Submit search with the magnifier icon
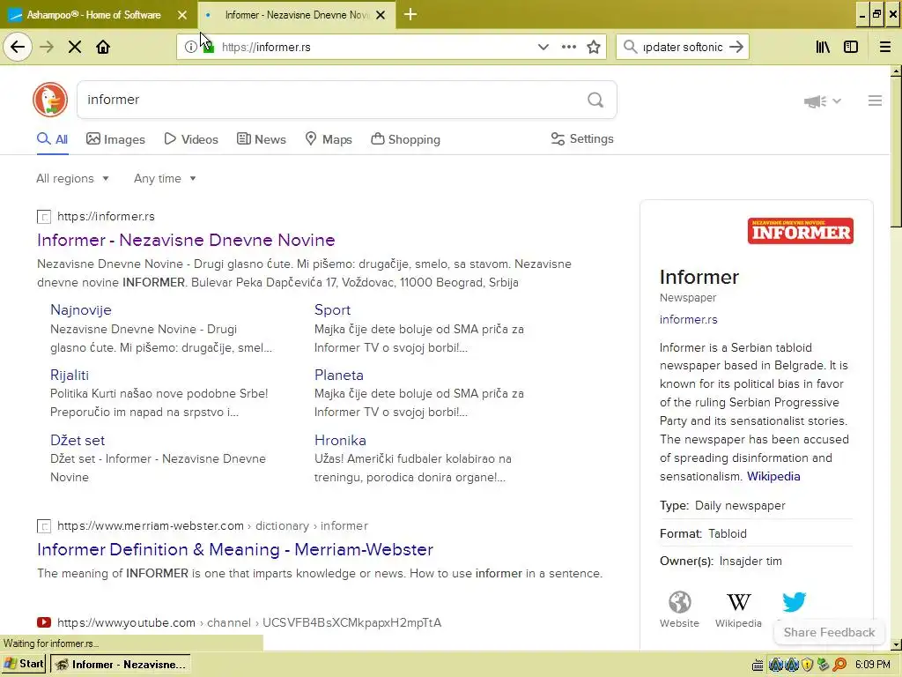 tap(595, 100)
